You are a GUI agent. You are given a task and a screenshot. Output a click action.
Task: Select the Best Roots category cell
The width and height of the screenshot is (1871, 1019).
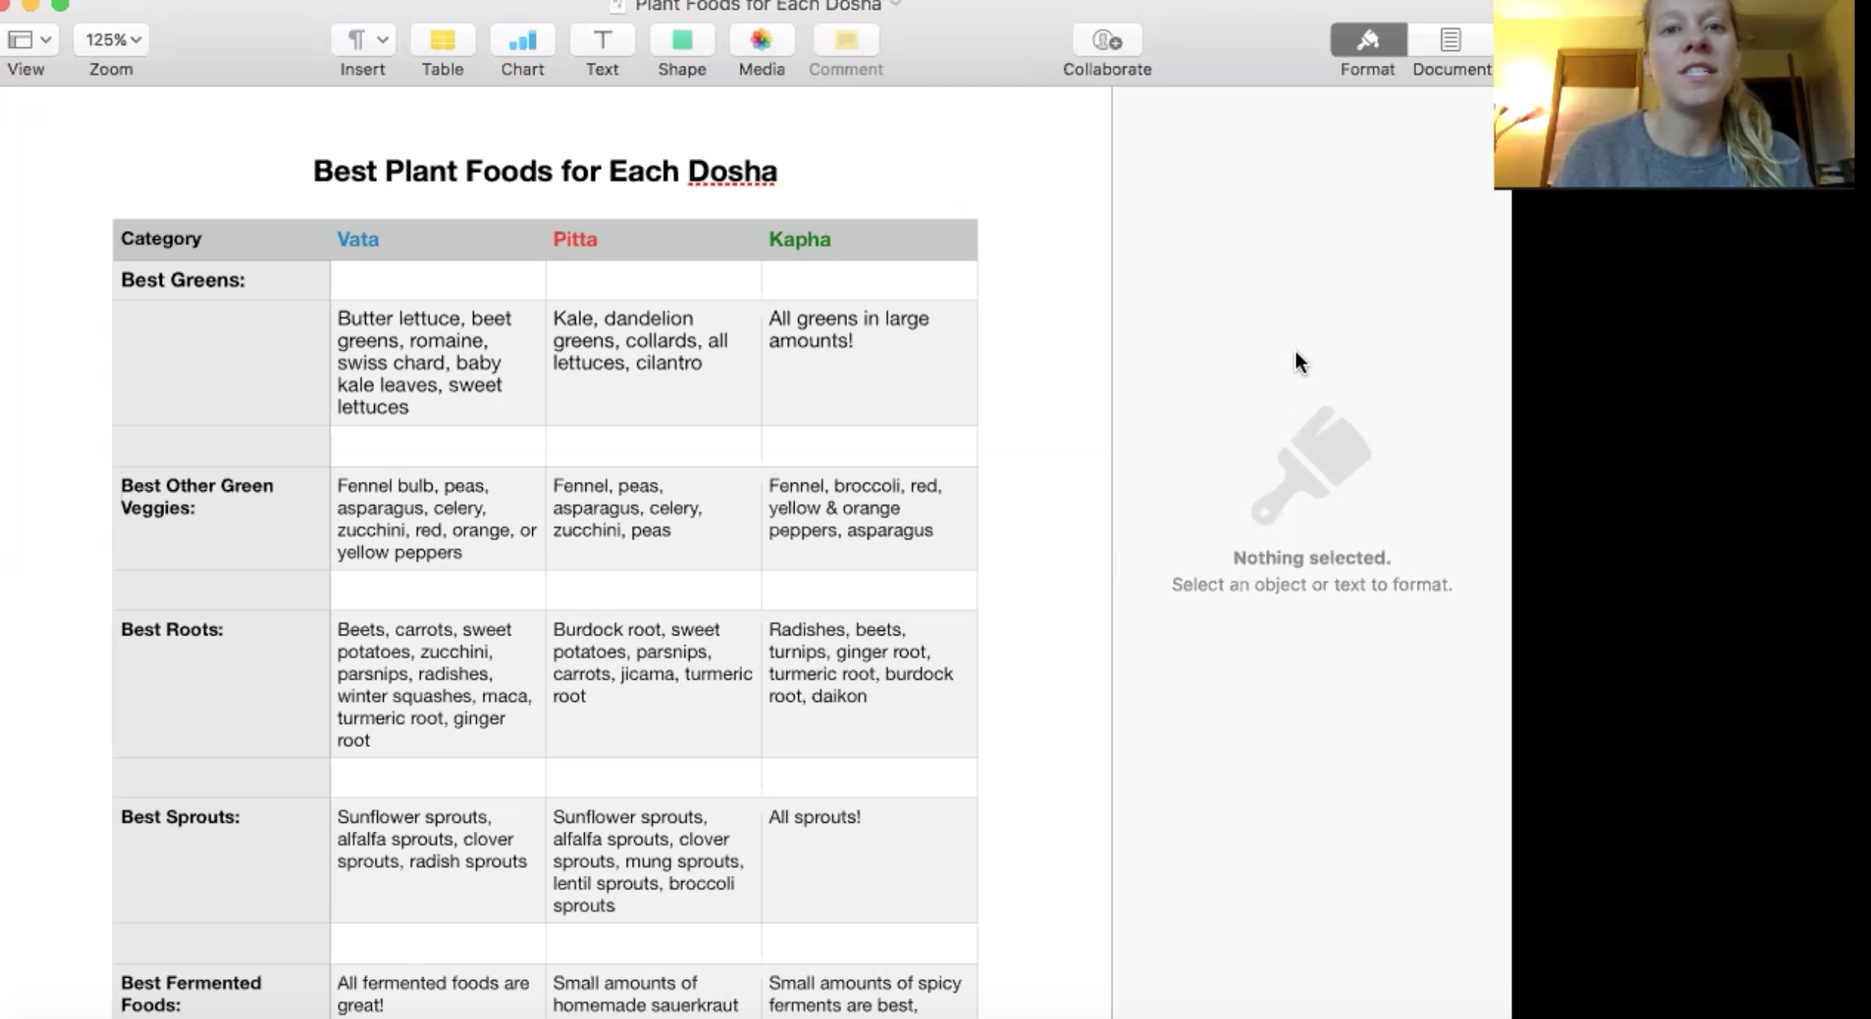(x=220, y=682)
